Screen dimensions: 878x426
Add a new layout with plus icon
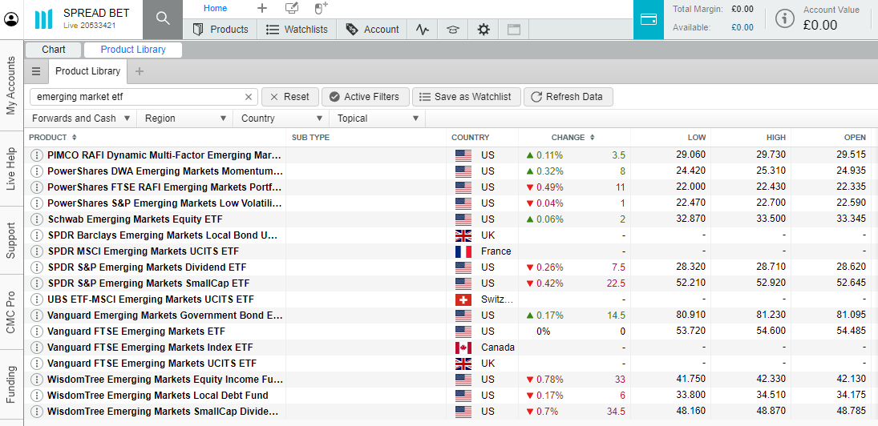pos(262,8)
